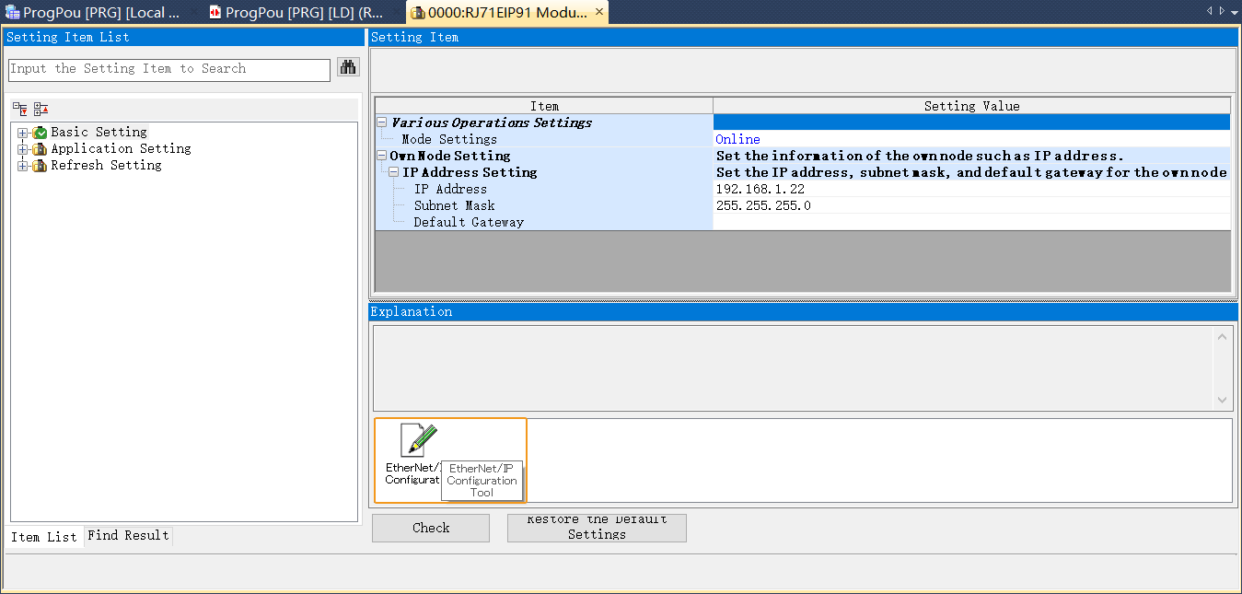Switch to the Find Result tab
1242x594 pixels.
[x=127, y=536]
